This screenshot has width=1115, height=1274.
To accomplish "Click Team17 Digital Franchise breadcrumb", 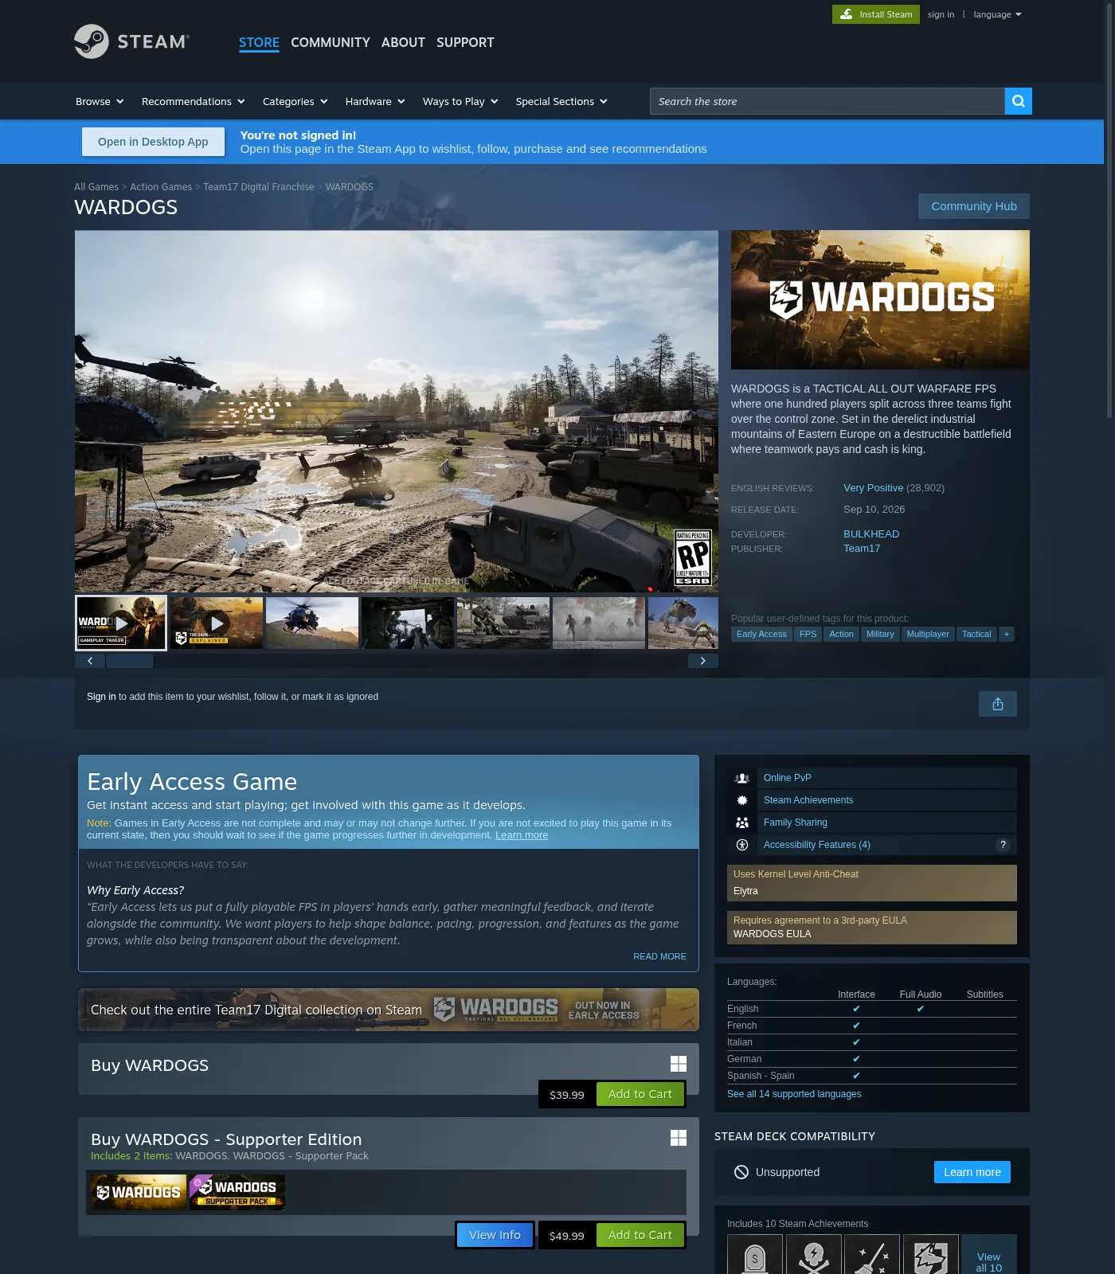I will coord(259,187).
